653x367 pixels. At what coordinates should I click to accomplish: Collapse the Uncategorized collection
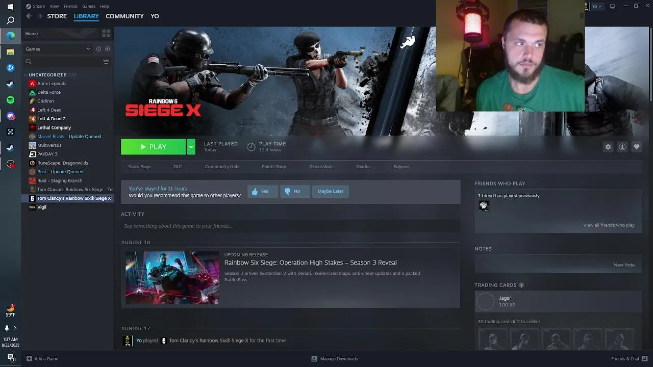pyautogui.click(x=26, y=75)
